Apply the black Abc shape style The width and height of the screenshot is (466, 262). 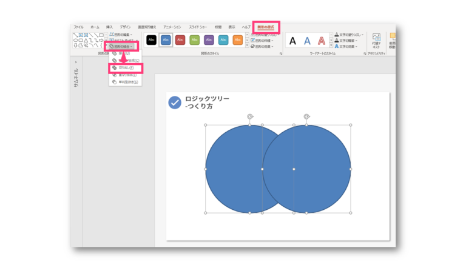(x=151, y=40)
